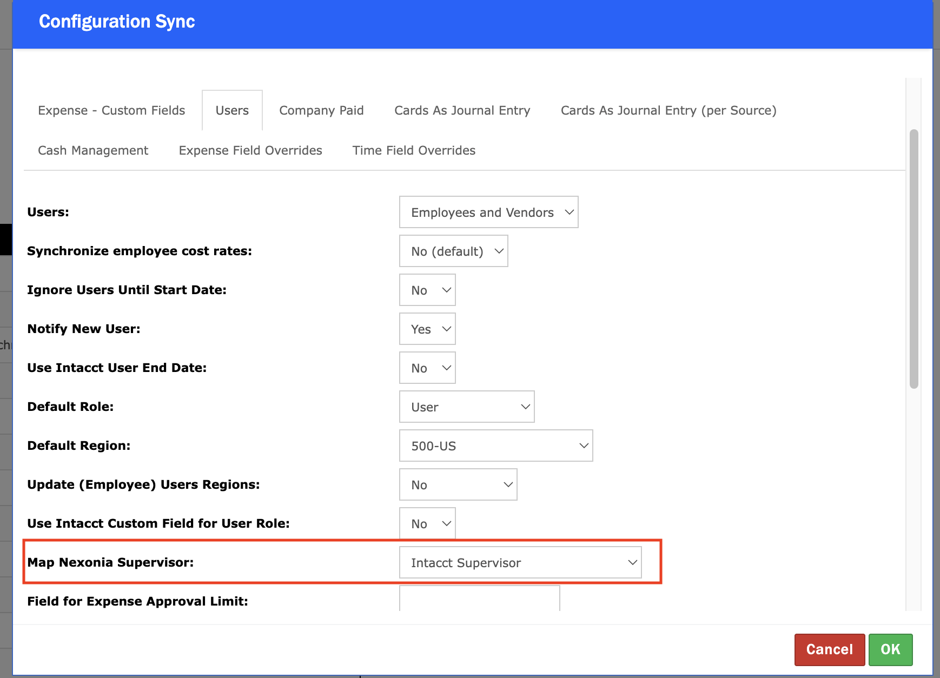Open Use Intacct User End Date dropdown
Image resolution: width=940 pixels, height=678 pixels.
(x=427, y=368)
